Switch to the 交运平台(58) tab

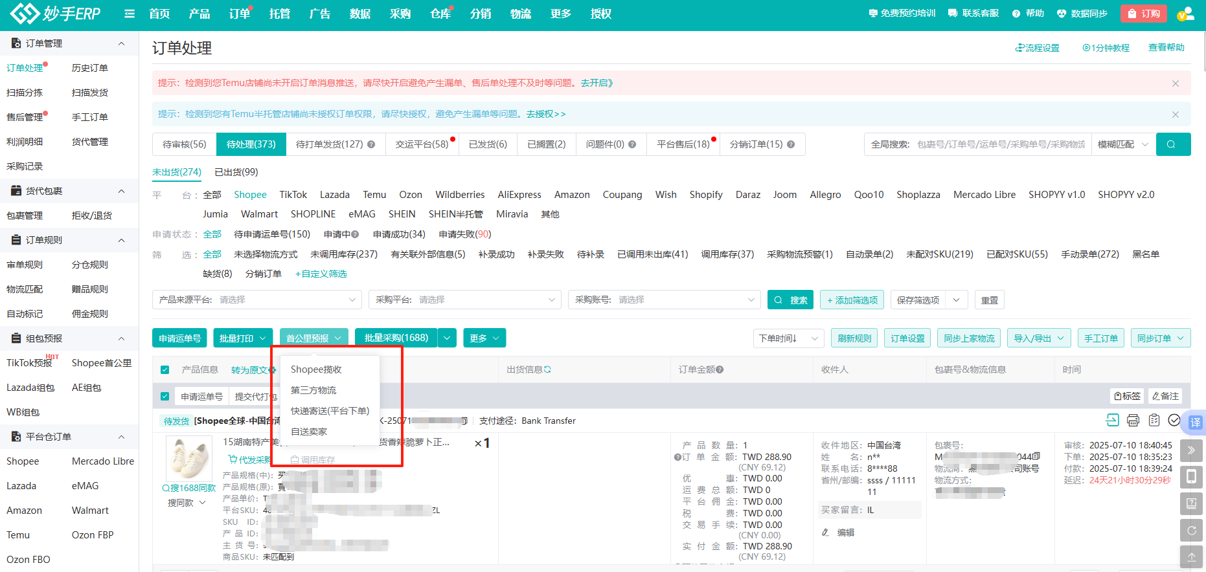[422, 144]
